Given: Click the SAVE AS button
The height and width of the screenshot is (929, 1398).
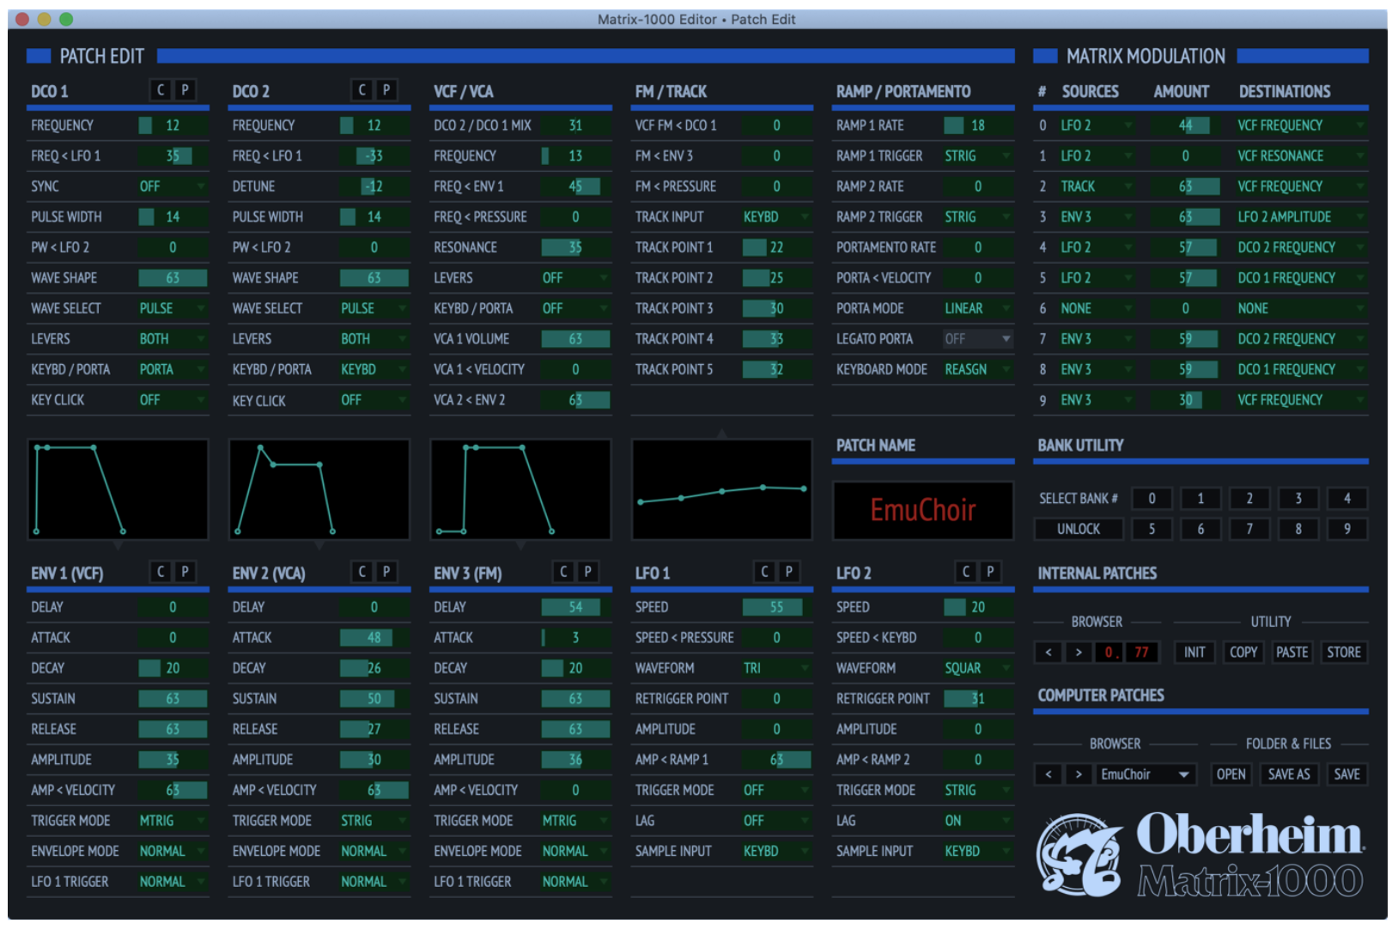Looking at the screenshot, I should pyautogui.click(x=1289, y=774).
